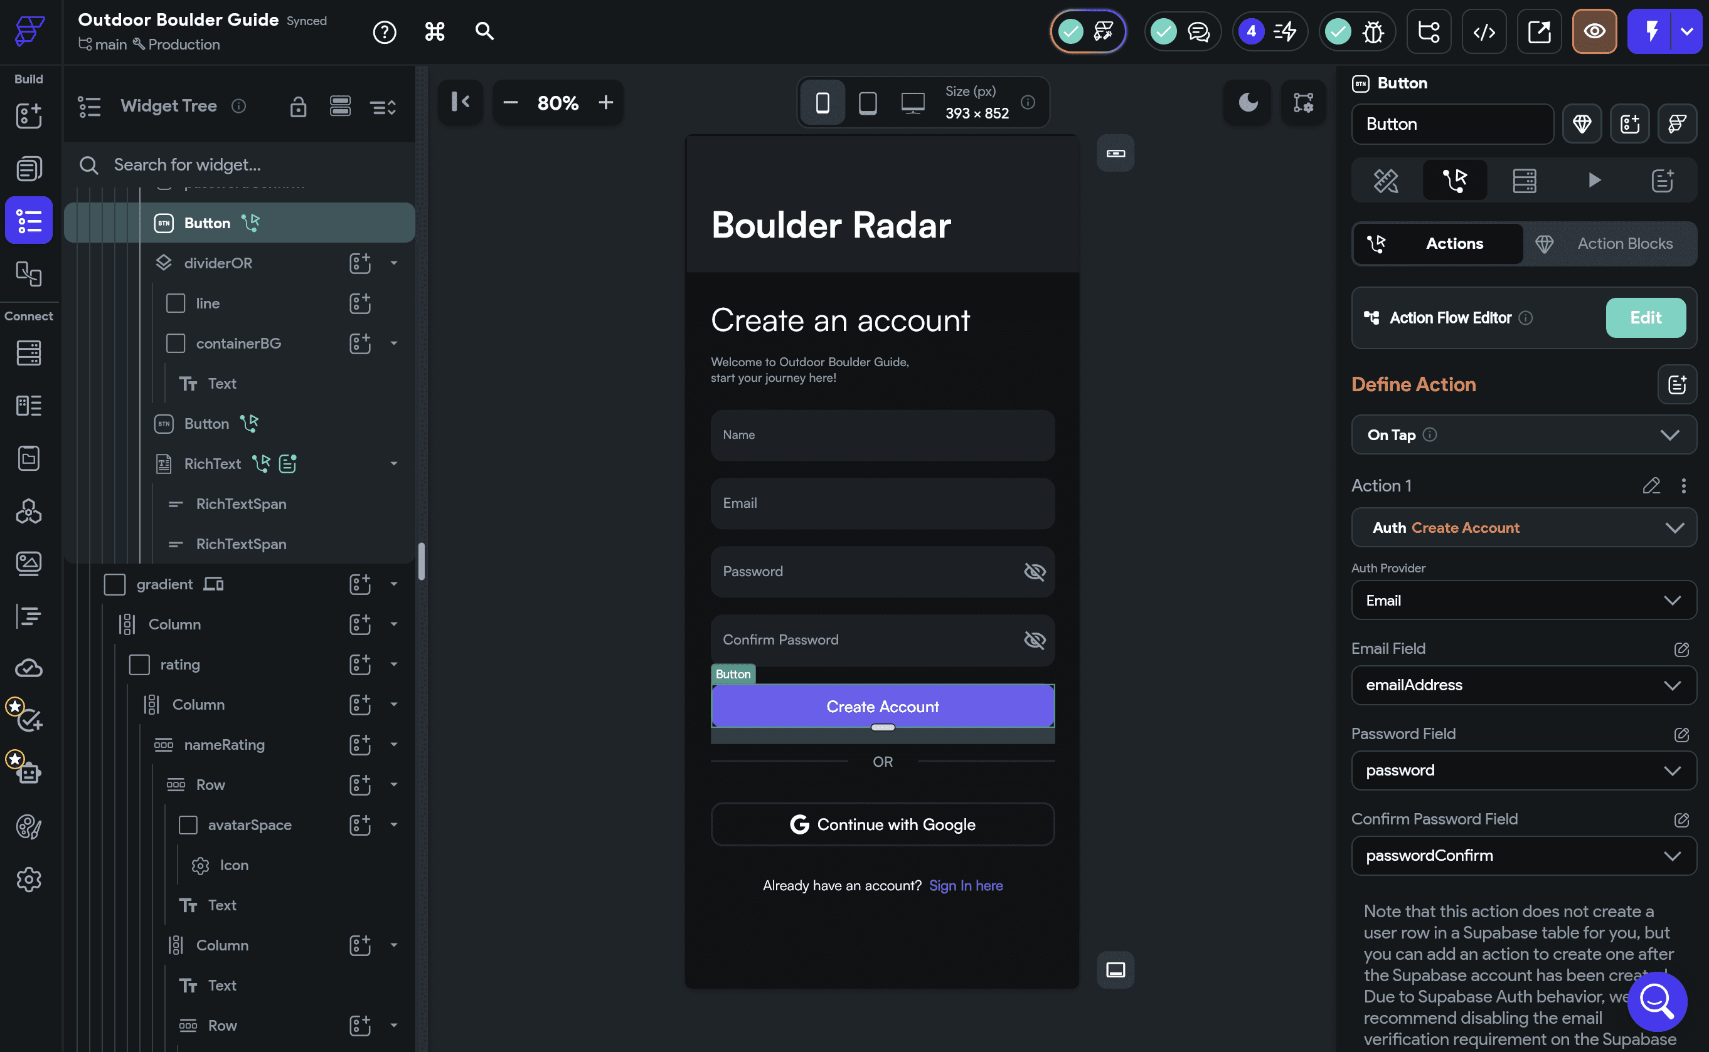Screen dimensions: 1709x1052
Task: Lock the widget tree icon
Action: pyautogui.click(x=298, y=107)
